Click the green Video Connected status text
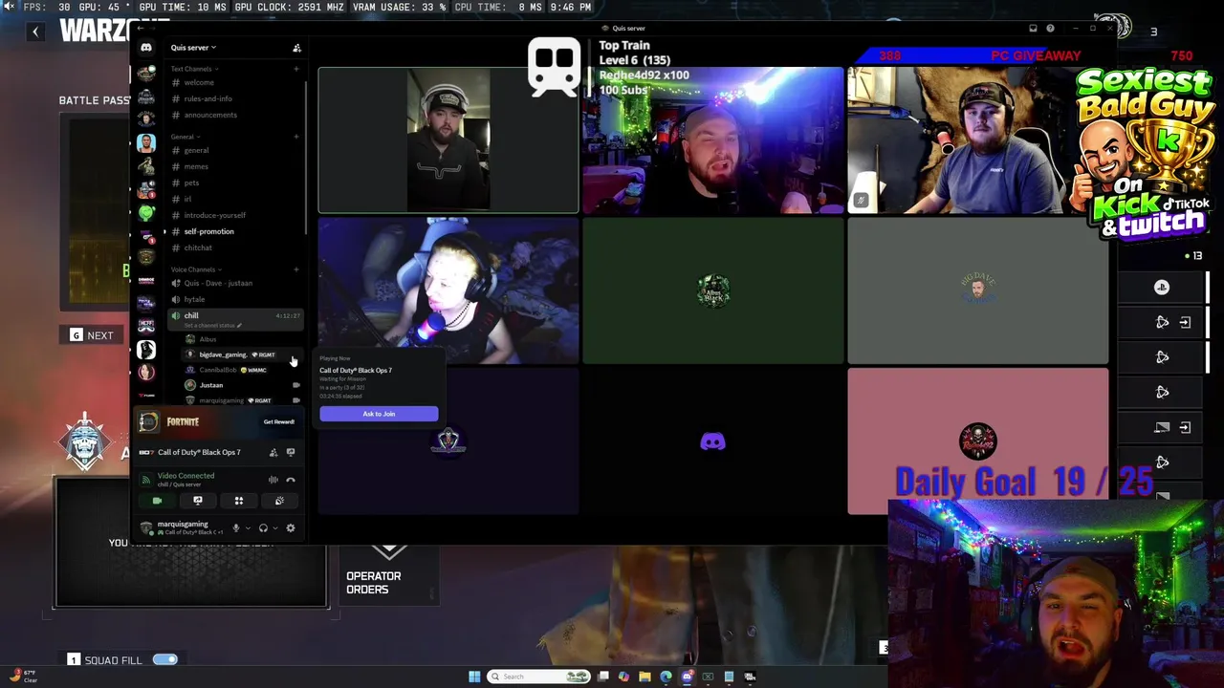The height and width of the screenshot is (688, 1224). [x=186, y=476]
